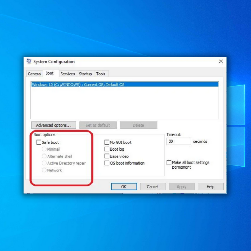Tick the No GUI boot checkbox
Image resolution: width=251 pixels, height=251 pixels.
107,142
